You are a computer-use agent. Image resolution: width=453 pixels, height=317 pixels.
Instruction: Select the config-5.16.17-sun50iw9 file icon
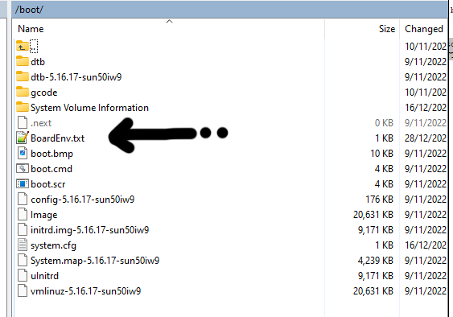click(23, 199)
